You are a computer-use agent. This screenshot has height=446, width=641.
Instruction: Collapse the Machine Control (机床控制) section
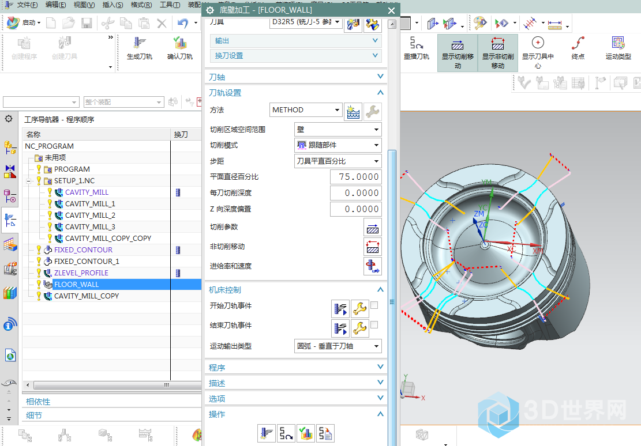point(296,290)
